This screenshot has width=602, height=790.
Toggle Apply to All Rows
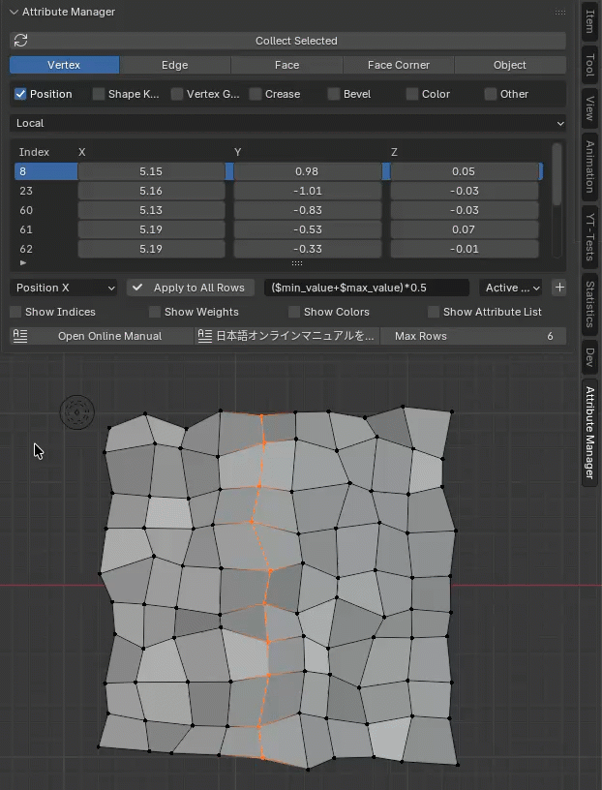190,288
